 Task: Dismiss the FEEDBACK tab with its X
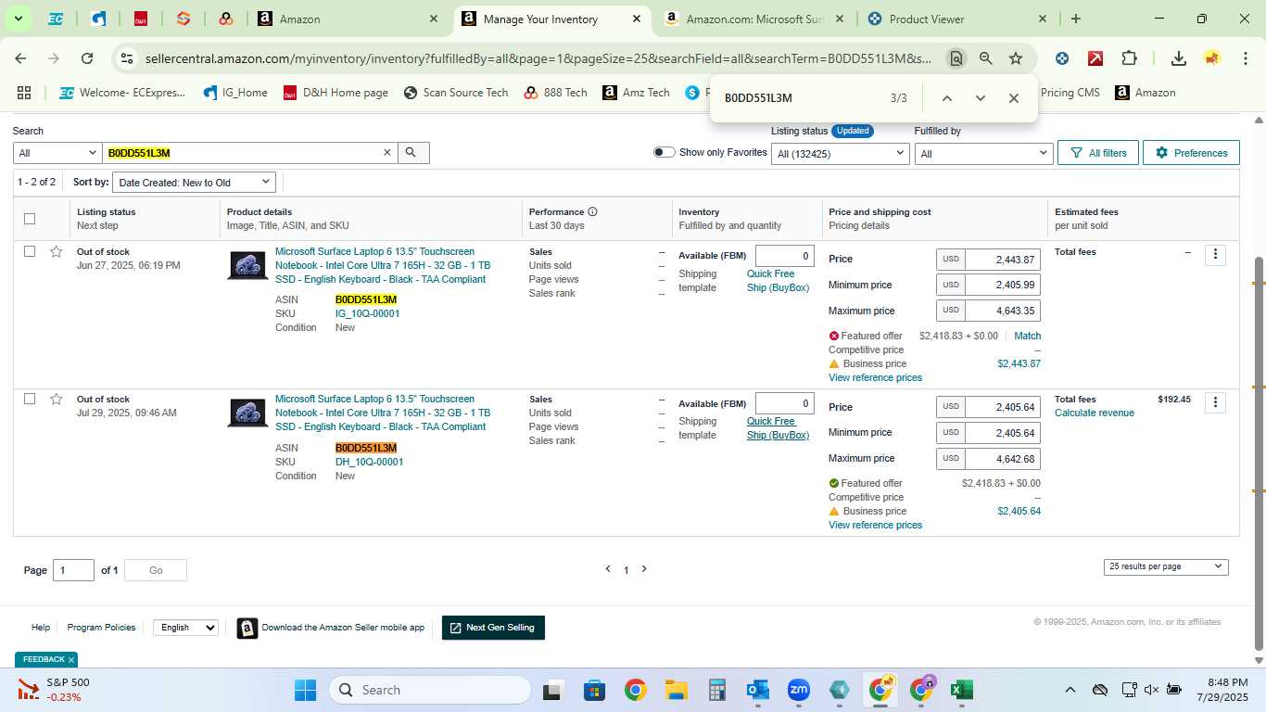click(71, 660)
